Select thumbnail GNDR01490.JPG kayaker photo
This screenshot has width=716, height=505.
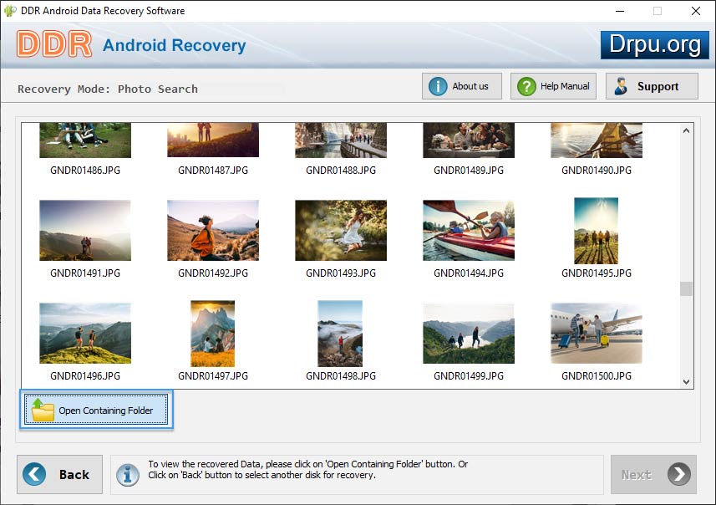[x=597, y=140]
